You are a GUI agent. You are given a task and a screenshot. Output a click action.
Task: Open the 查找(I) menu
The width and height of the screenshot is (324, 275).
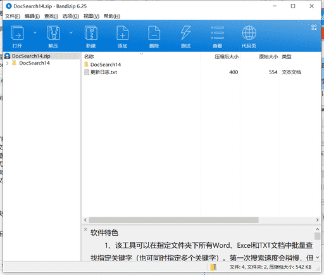[x=51, y=16]
